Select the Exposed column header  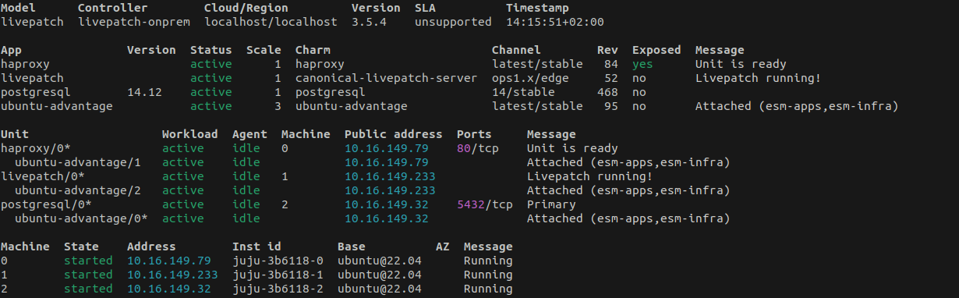[x=656, y=50]
